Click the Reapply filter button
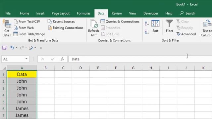The image size is (212, 119). 185,28
